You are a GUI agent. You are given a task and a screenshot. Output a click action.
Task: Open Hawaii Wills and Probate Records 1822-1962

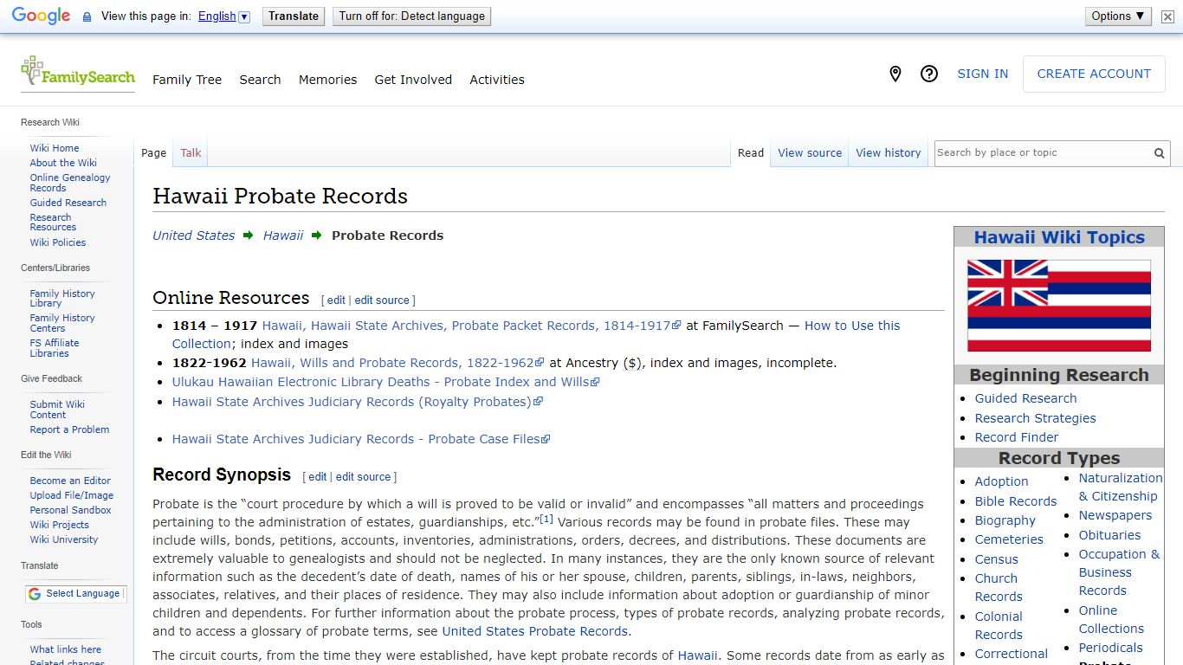[398, 363]
